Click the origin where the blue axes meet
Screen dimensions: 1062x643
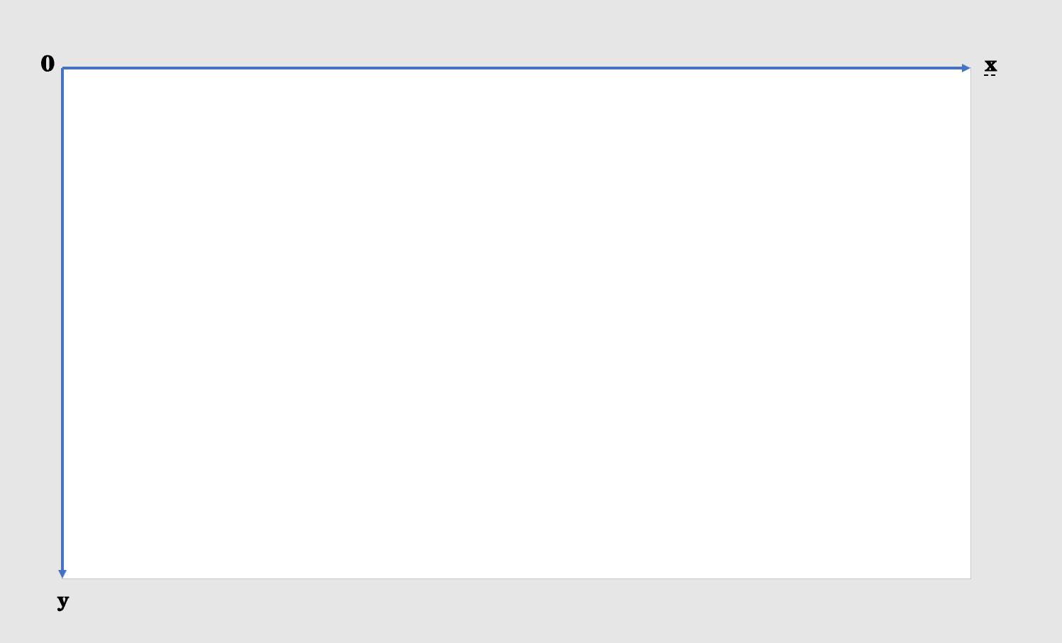(62, 68)
